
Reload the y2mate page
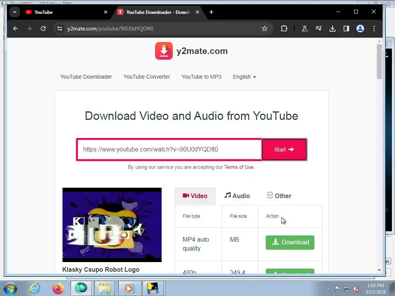point(43,29)
